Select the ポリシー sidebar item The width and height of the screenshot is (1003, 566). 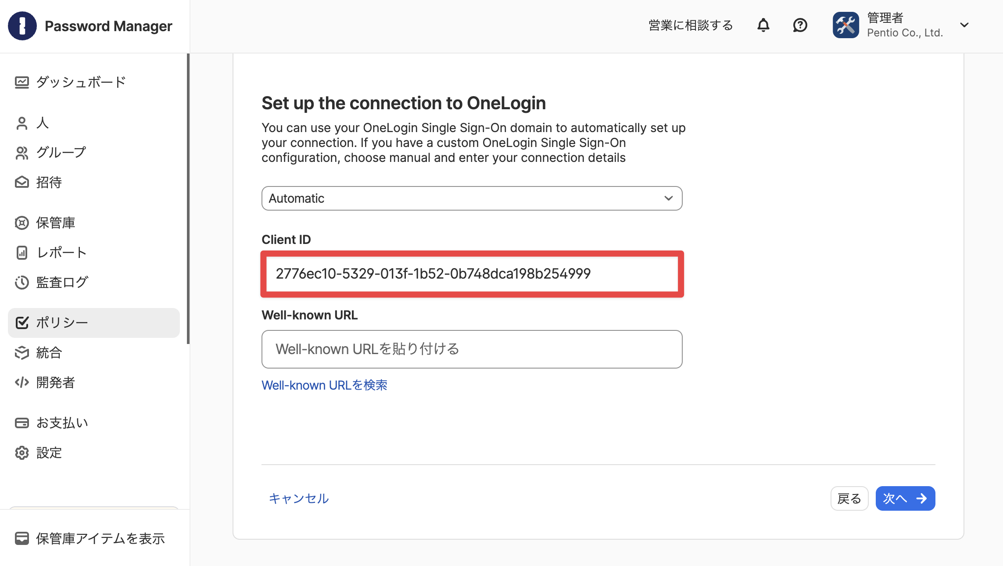point(94,322)
